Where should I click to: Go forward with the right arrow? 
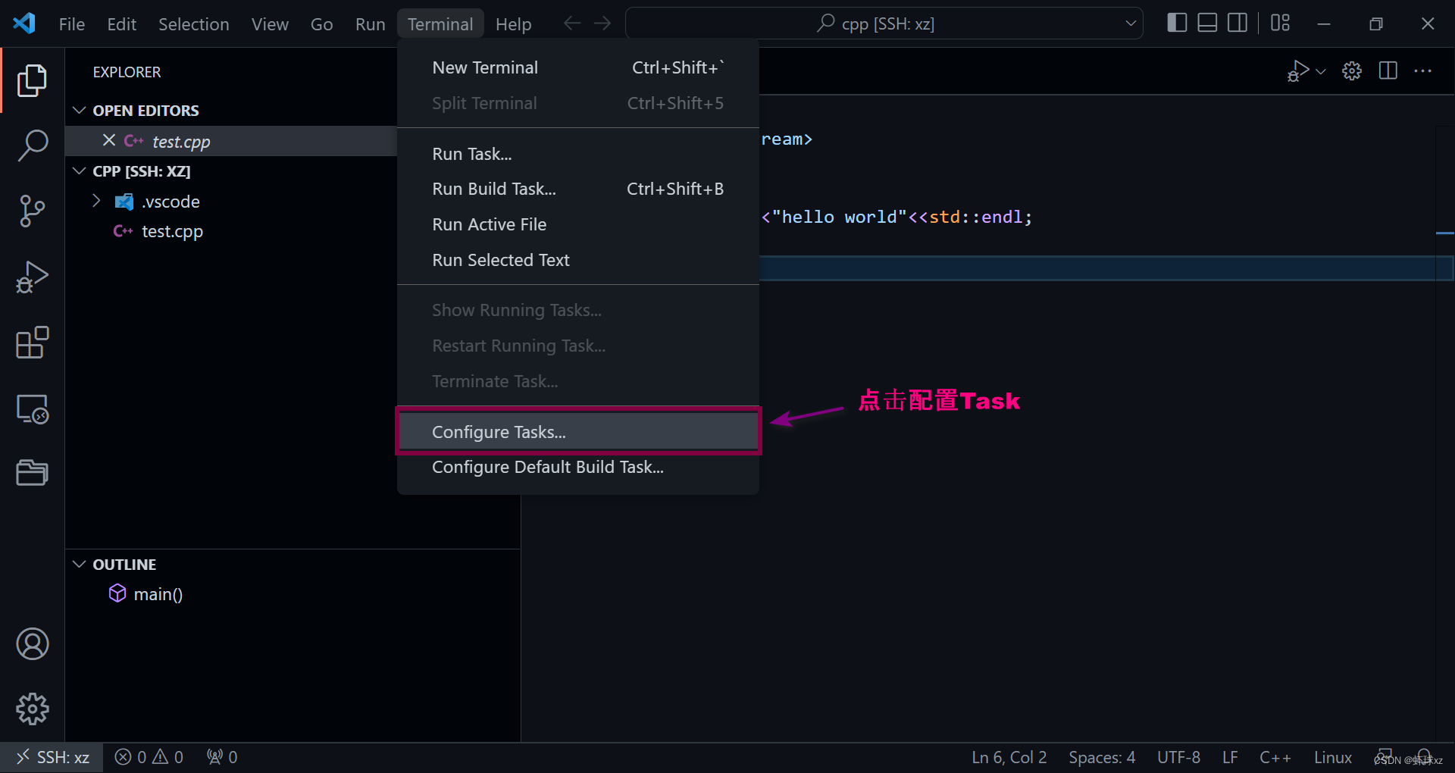pos(602,23)
